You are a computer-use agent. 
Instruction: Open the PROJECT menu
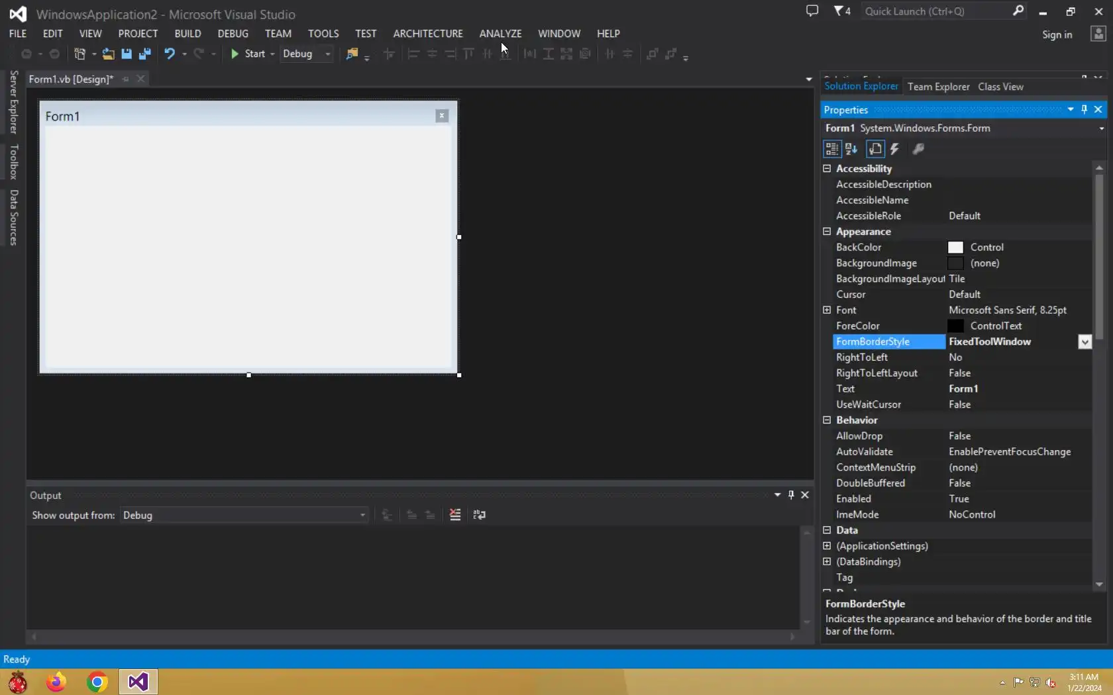(x=138, y=34)
